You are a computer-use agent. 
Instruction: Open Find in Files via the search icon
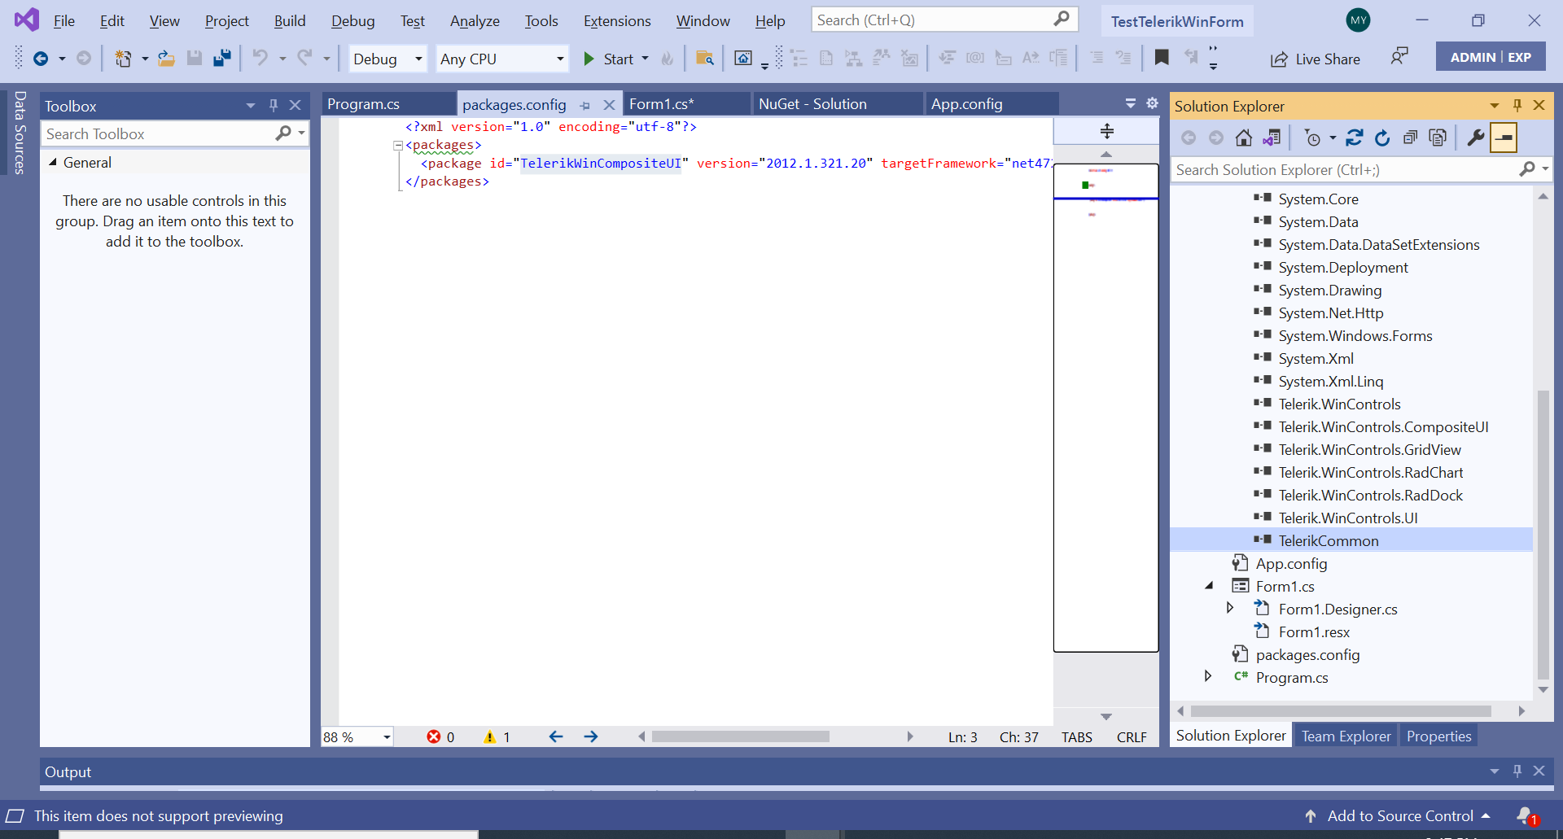(x=705, y=58)
